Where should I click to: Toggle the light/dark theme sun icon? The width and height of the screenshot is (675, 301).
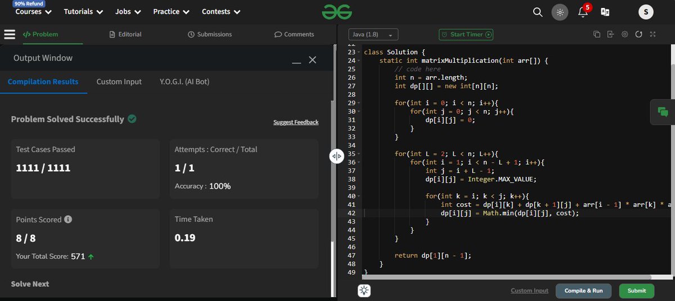pyautogui.click(x=560, y=12)
